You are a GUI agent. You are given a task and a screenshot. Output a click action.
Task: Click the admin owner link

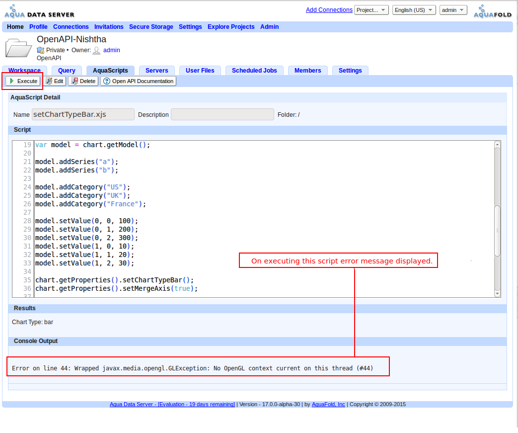pyautogui.click(x=112, y=50)
